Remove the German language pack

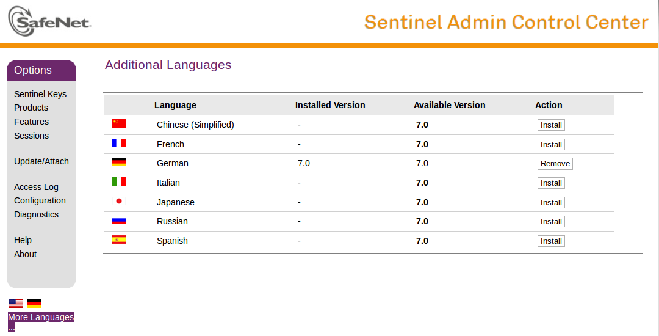(x=555, y=164)
